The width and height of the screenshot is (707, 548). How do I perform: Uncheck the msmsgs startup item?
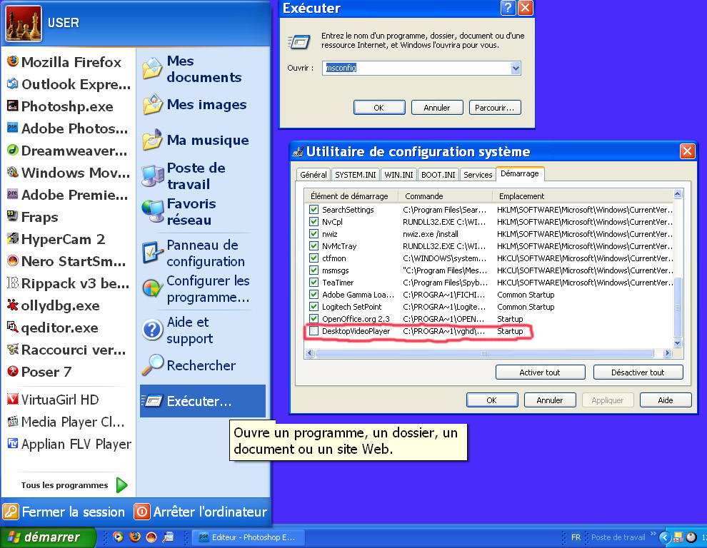(x=314, y=270)
